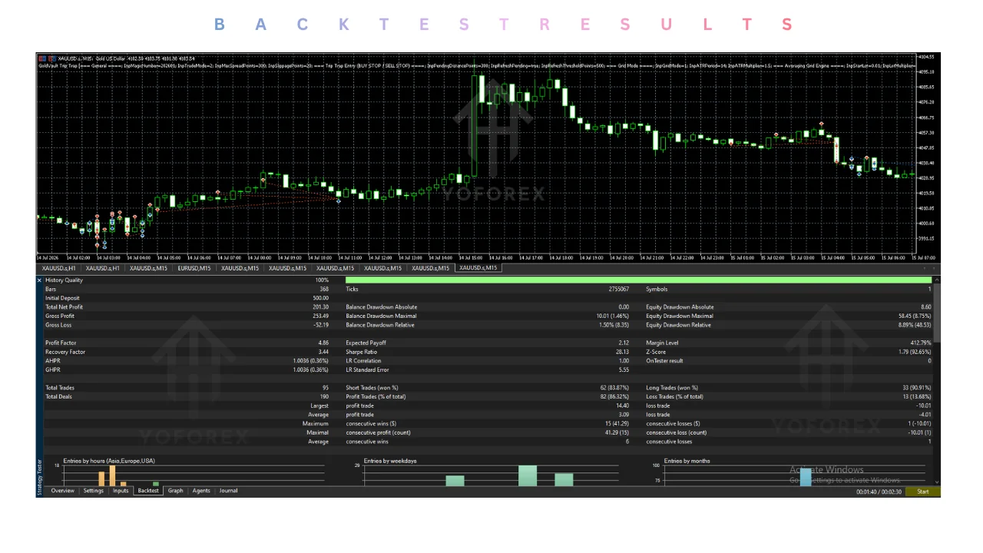Image resolution: width=983 pixels, height=553 pixels.
Task: Click the Entries by hours chart title
Action: pos(109,461)
